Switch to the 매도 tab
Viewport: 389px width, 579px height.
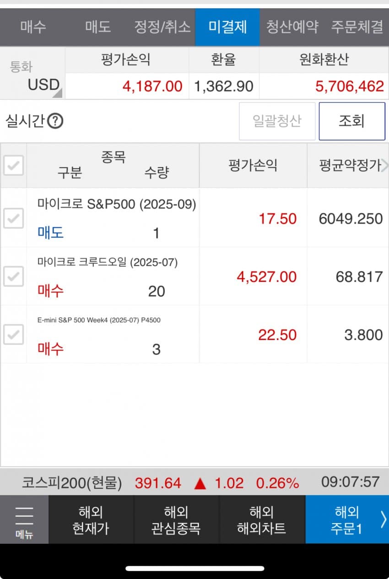coord(98,27)
